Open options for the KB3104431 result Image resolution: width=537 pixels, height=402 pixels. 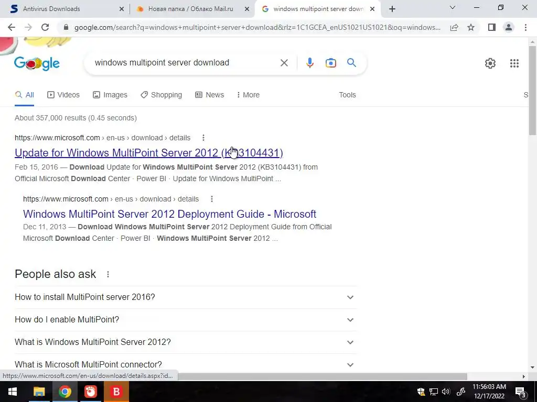click(x=203, y=138)
